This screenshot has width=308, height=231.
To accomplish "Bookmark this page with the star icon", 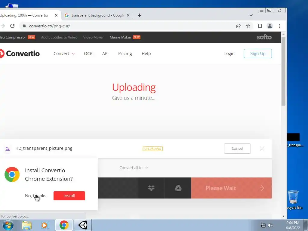I will 248,26.
